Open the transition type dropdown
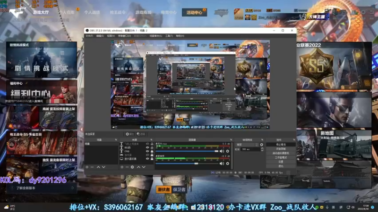The height and width of the screenshot is (212, 378). coord(247,145)
